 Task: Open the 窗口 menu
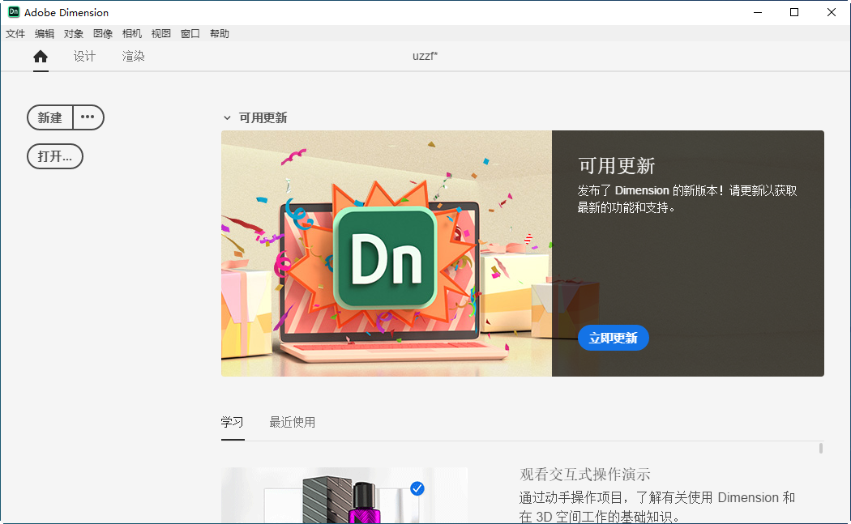coord(190,33)
